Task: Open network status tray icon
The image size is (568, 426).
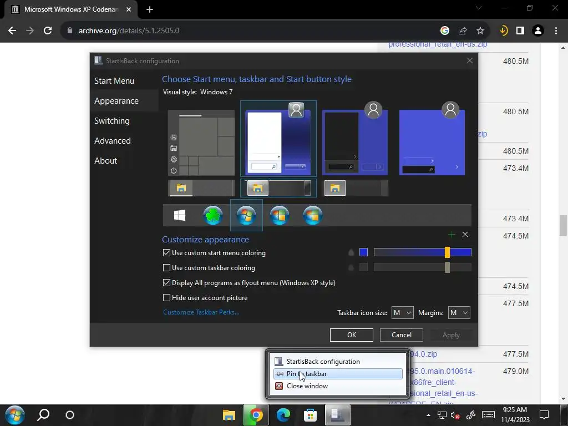Action: tap(442, 415)
